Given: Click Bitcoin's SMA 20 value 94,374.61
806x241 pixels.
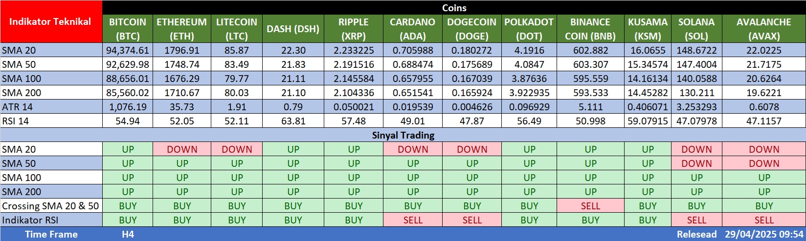Looking at the screenshot, I should click(128, 50).
